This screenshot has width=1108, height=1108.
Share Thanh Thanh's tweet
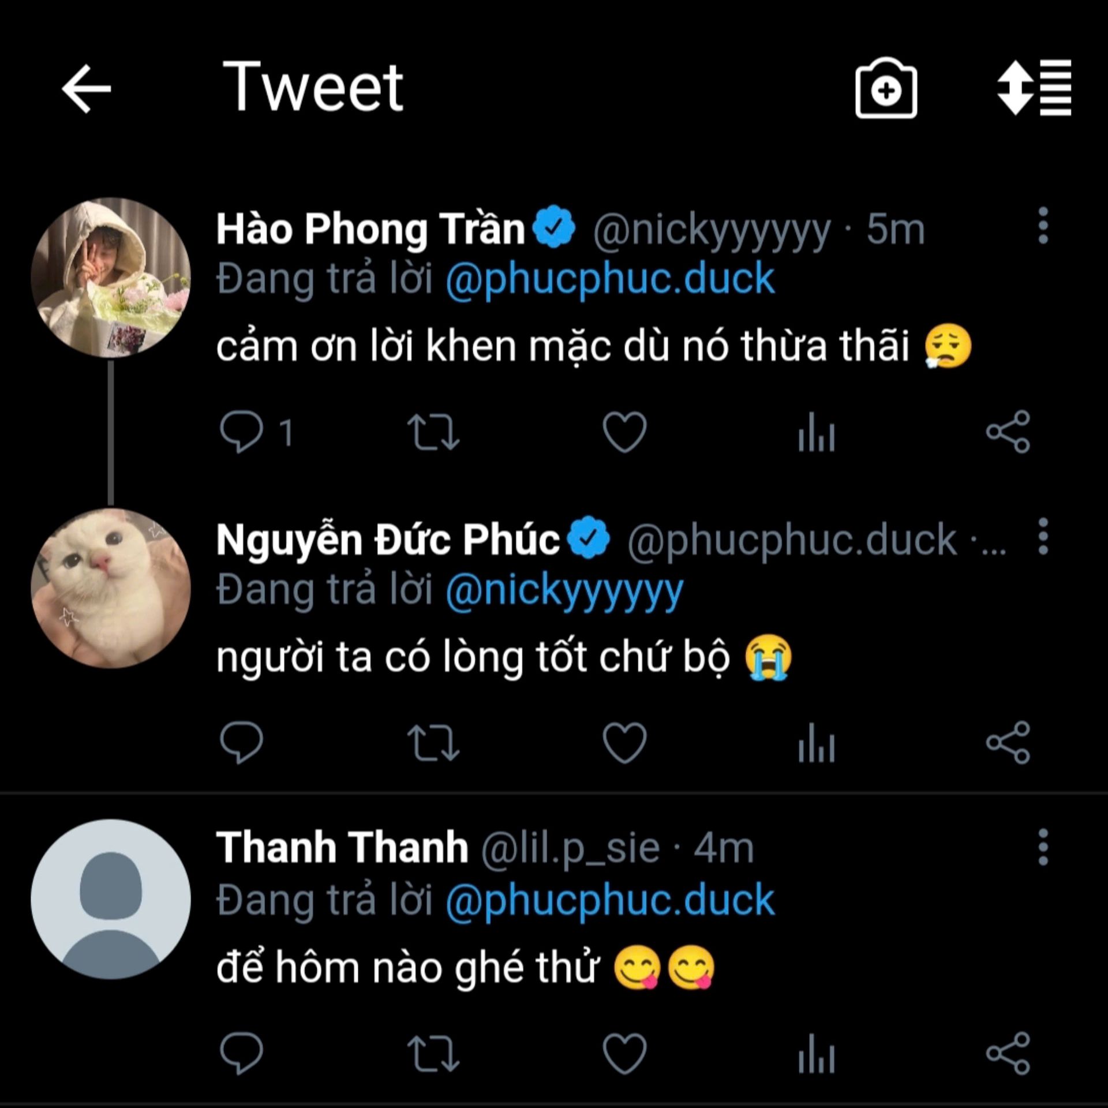click(x=1008, y=1054)
